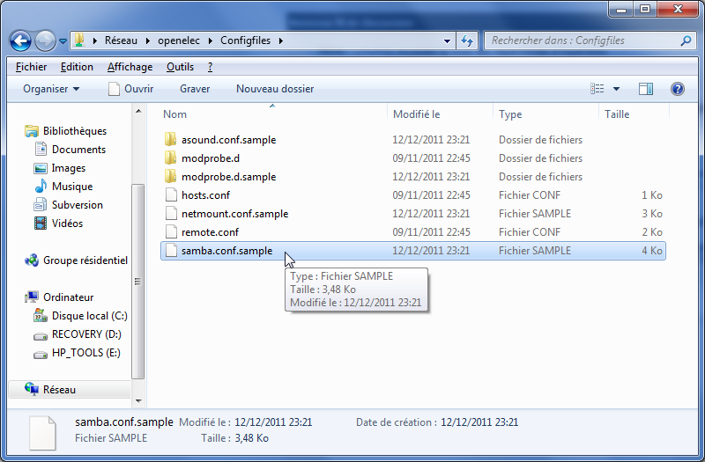Open the Fichier menu
705x462 pixels.
pos(31,67)
